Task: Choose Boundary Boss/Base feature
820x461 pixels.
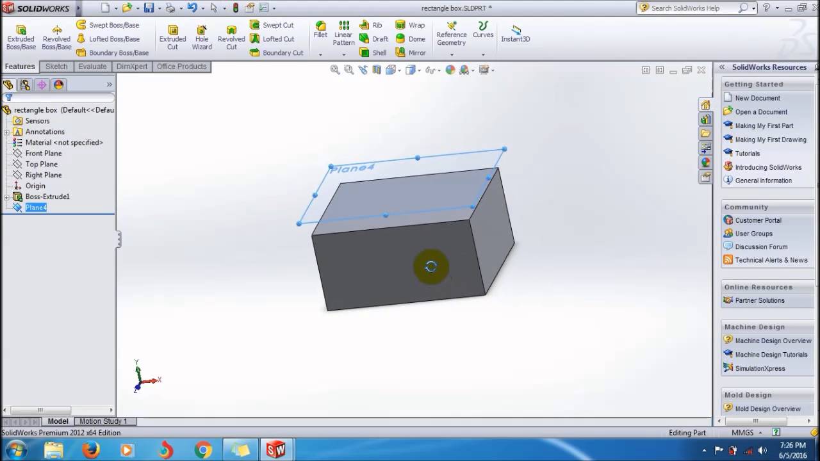Action: pyautogui.click(x=112, y=53)
